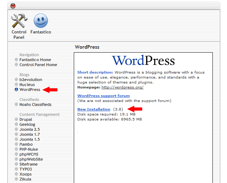The height and width of the screenshot is (183, 227).
Task: Select Zikula in the sidebar
Action: tap(25, 179)
